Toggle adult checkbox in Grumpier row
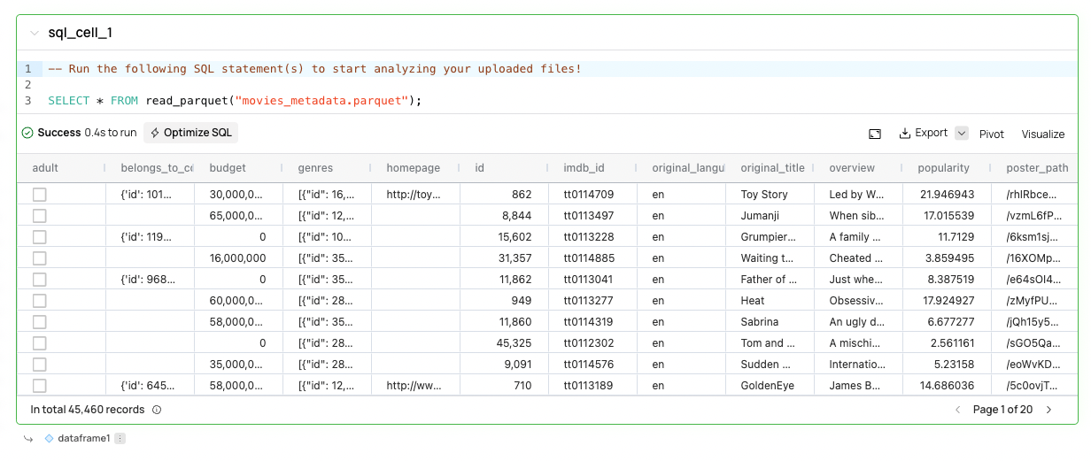 39,237
